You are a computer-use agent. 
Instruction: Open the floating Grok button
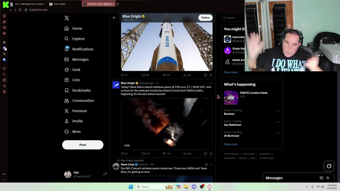click(329, 166)
